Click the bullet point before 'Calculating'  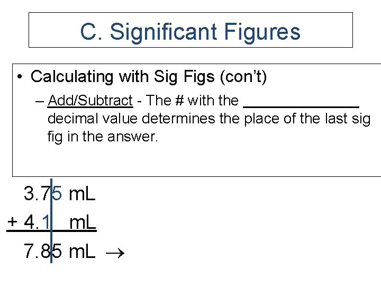tap(20, 77)
